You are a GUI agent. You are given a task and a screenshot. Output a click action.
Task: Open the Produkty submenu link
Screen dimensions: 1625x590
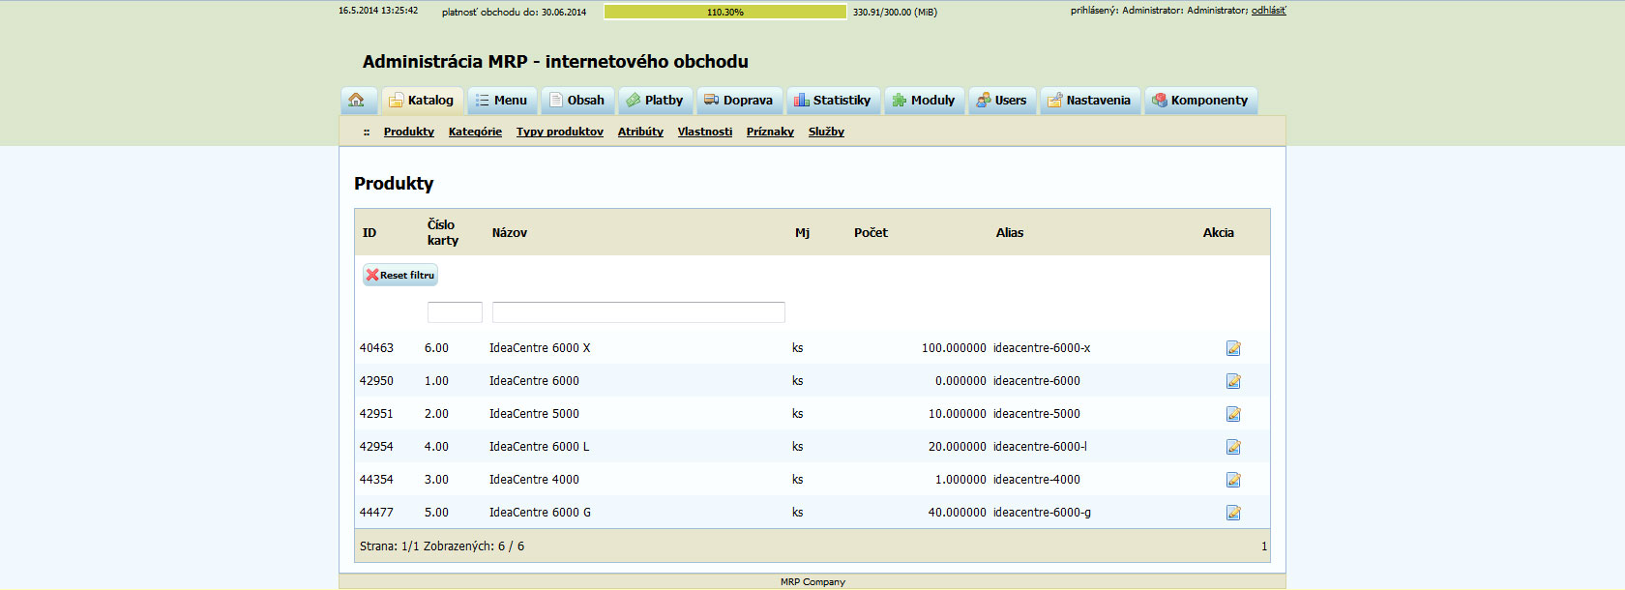click(x=409, y=132)
